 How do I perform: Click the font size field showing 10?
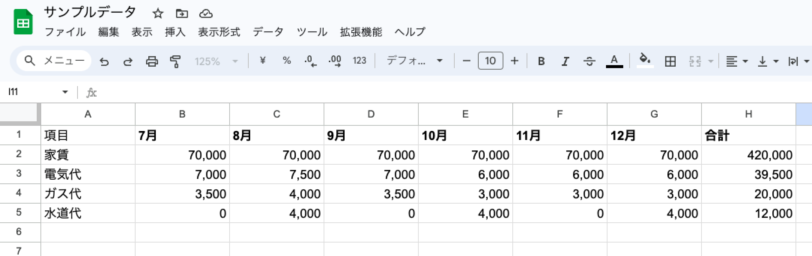tap(490, 61)
